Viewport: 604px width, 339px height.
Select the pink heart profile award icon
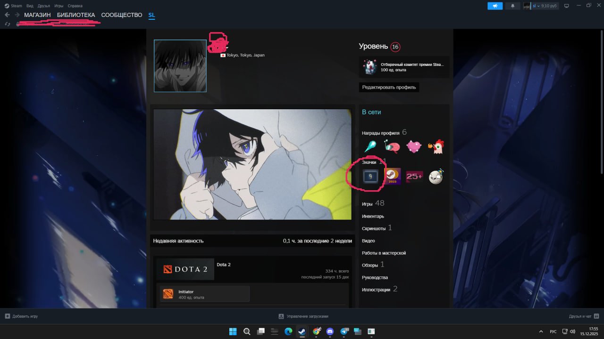click(x=414, y=147)
